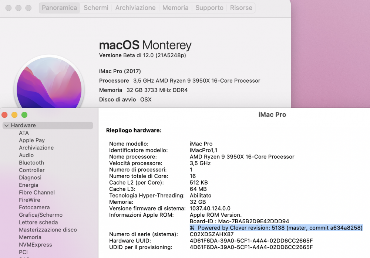Open Bluetooth in the sidebar

[31, 163]
